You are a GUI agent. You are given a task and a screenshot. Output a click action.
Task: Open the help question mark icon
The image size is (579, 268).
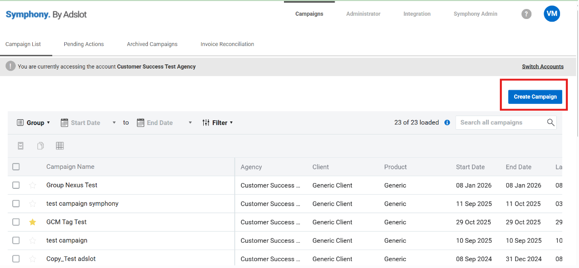coord(526,14)
